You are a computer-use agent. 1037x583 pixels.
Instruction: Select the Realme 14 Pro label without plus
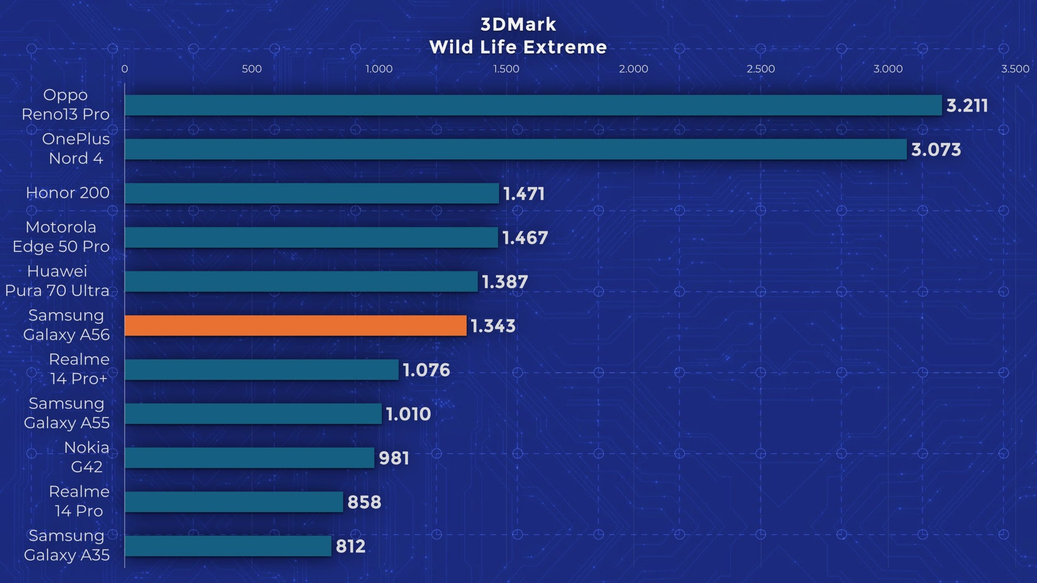[79, 501]
